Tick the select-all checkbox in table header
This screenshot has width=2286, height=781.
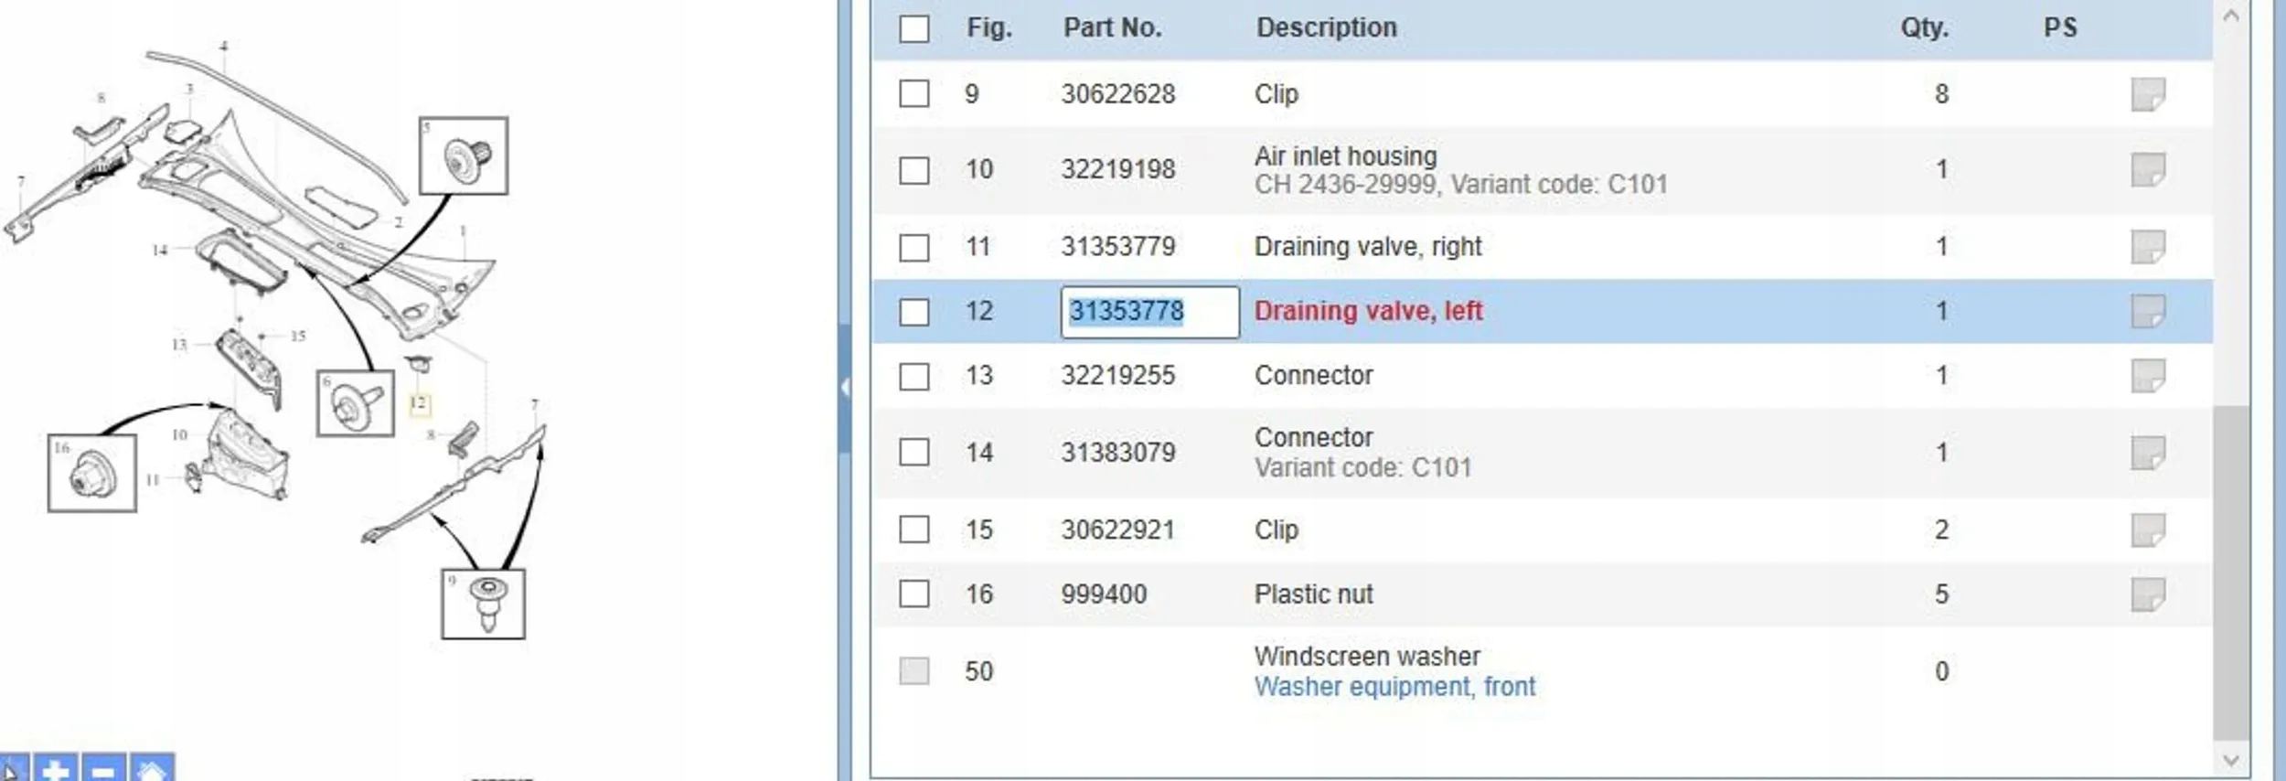click(913, 28)
